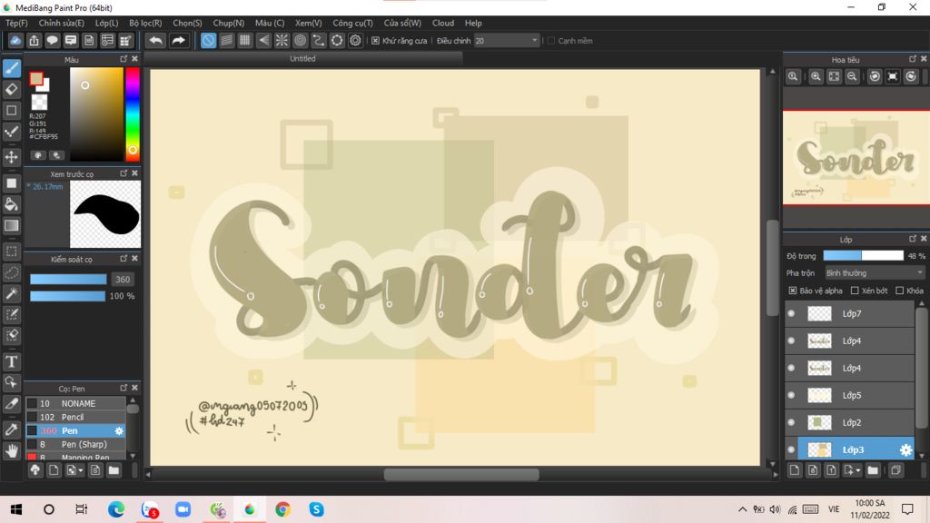Screen dimensions: 930x523
Task: Choose the Bucket fill tool
Action: [x=12, y=204]
